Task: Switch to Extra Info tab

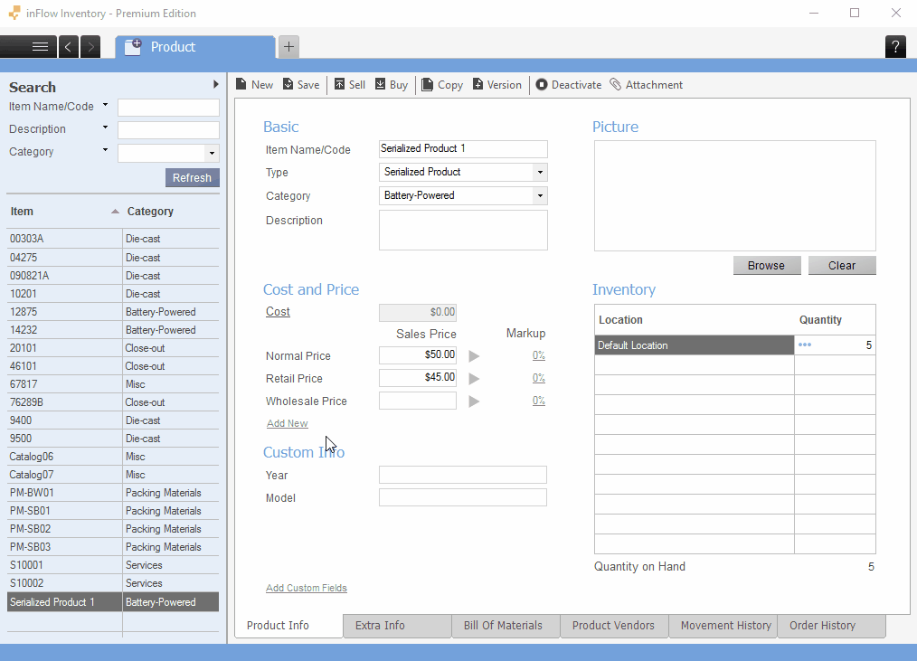Action: tap(397, 626)
